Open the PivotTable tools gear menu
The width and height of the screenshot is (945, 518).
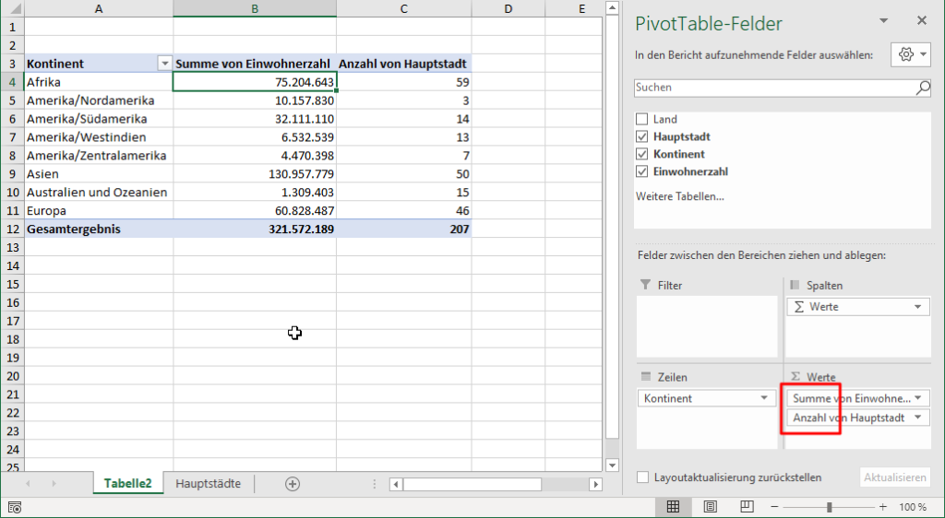coord(911,54)
